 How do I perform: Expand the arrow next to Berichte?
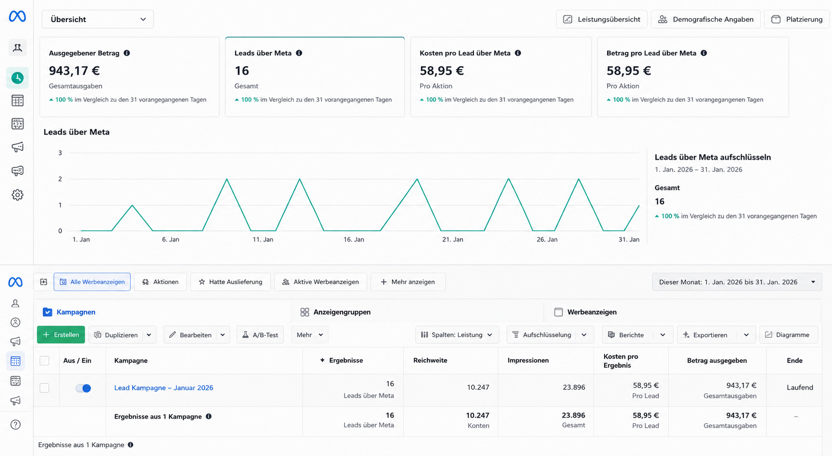[x=663, y=335]
